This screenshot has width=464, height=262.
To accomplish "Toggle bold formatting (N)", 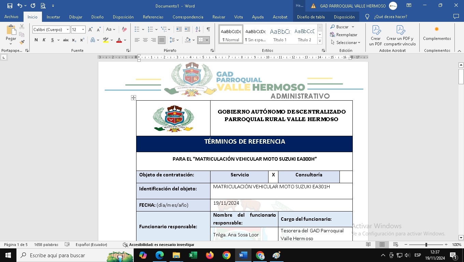I will [36, 40].
